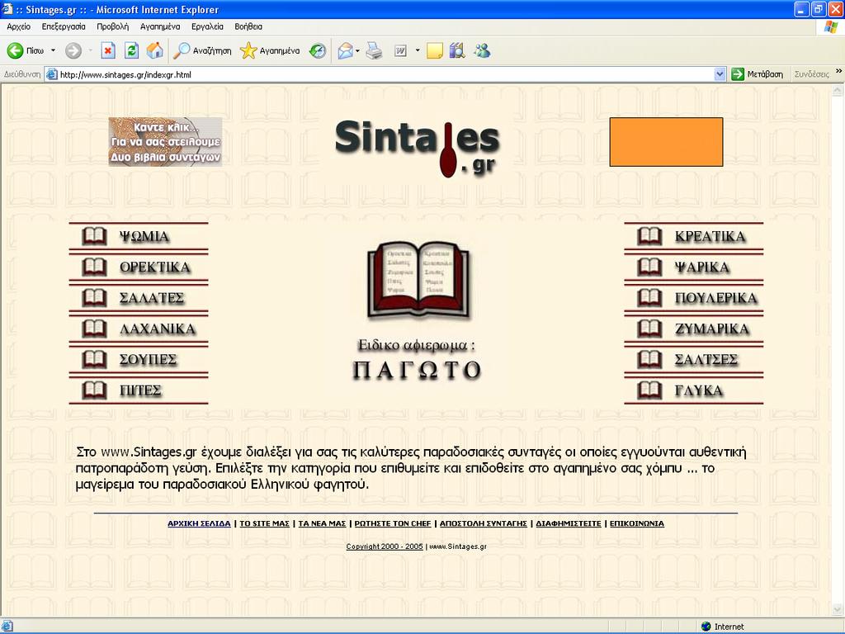Click the address bar URL field
Viewport: 845px width, 634px height.
point(380,74)
